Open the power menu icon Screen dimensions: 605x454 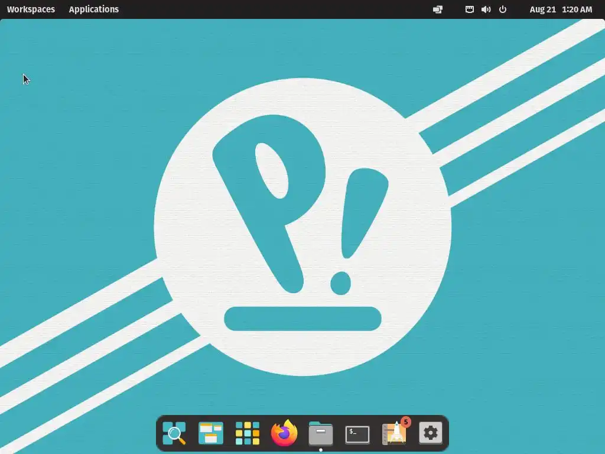tap(502, 9)
